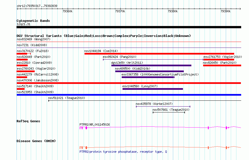Select the nsv3170122 (Fu2018) red bar
Screen dimensions: 249x160
[24, 54]
